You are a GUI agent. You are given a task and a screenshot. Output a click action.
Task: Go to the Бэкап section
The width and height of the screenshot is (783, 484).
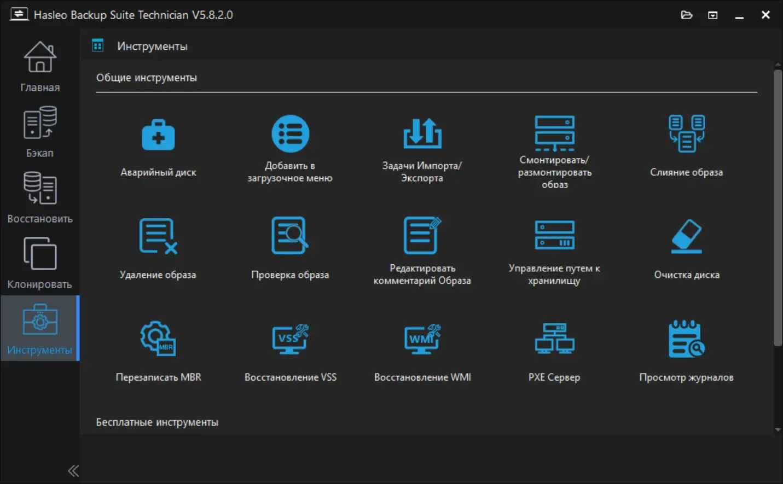(40, 132)
